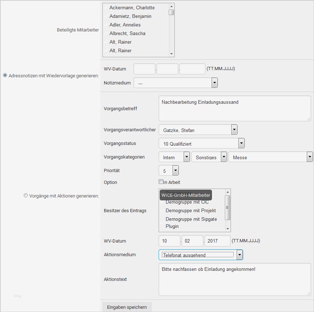The height and width of the screenshot is (312, 314).
Task: Click scroll-down arrow of employee list
Action: pos(172,54)
